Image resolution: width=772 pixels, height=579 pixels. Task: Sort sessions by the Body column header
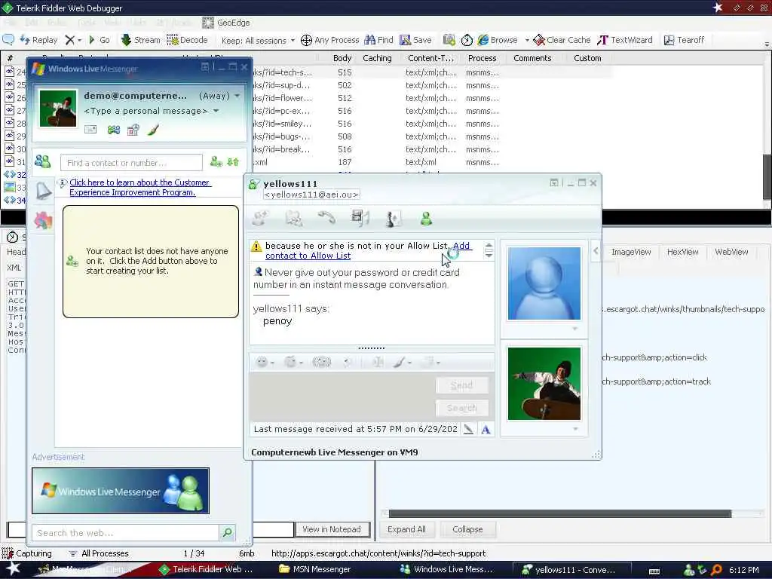(342, 58)
